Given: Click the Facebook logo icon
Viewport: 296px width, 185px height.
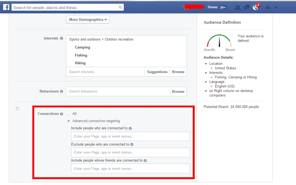Looking at the screenshot, I should tap(6, 7).
